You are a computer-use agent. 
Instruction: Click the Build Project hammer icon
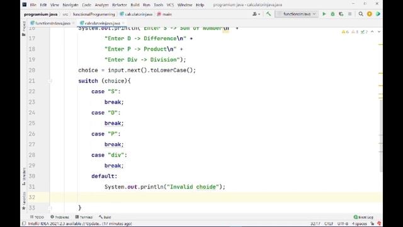coord(268,14)
